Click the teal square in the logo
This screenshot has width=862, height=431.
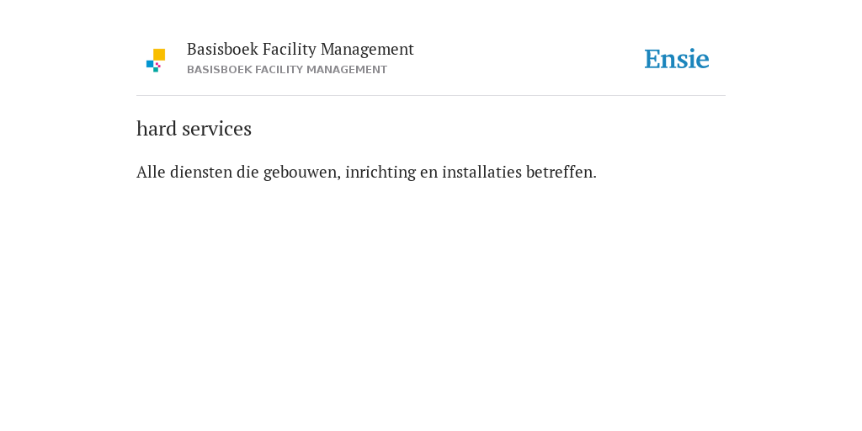click(x=156, y=70)
